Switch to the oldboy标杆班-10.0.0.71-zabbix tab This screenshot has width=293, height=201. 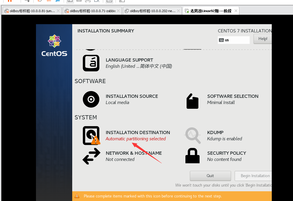92,11
